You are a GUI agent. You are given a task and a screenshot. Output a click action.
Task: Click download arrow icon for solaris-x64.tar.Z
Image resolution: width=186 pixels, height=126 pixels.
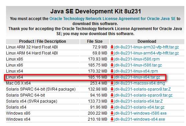click(x=112, y=101)
